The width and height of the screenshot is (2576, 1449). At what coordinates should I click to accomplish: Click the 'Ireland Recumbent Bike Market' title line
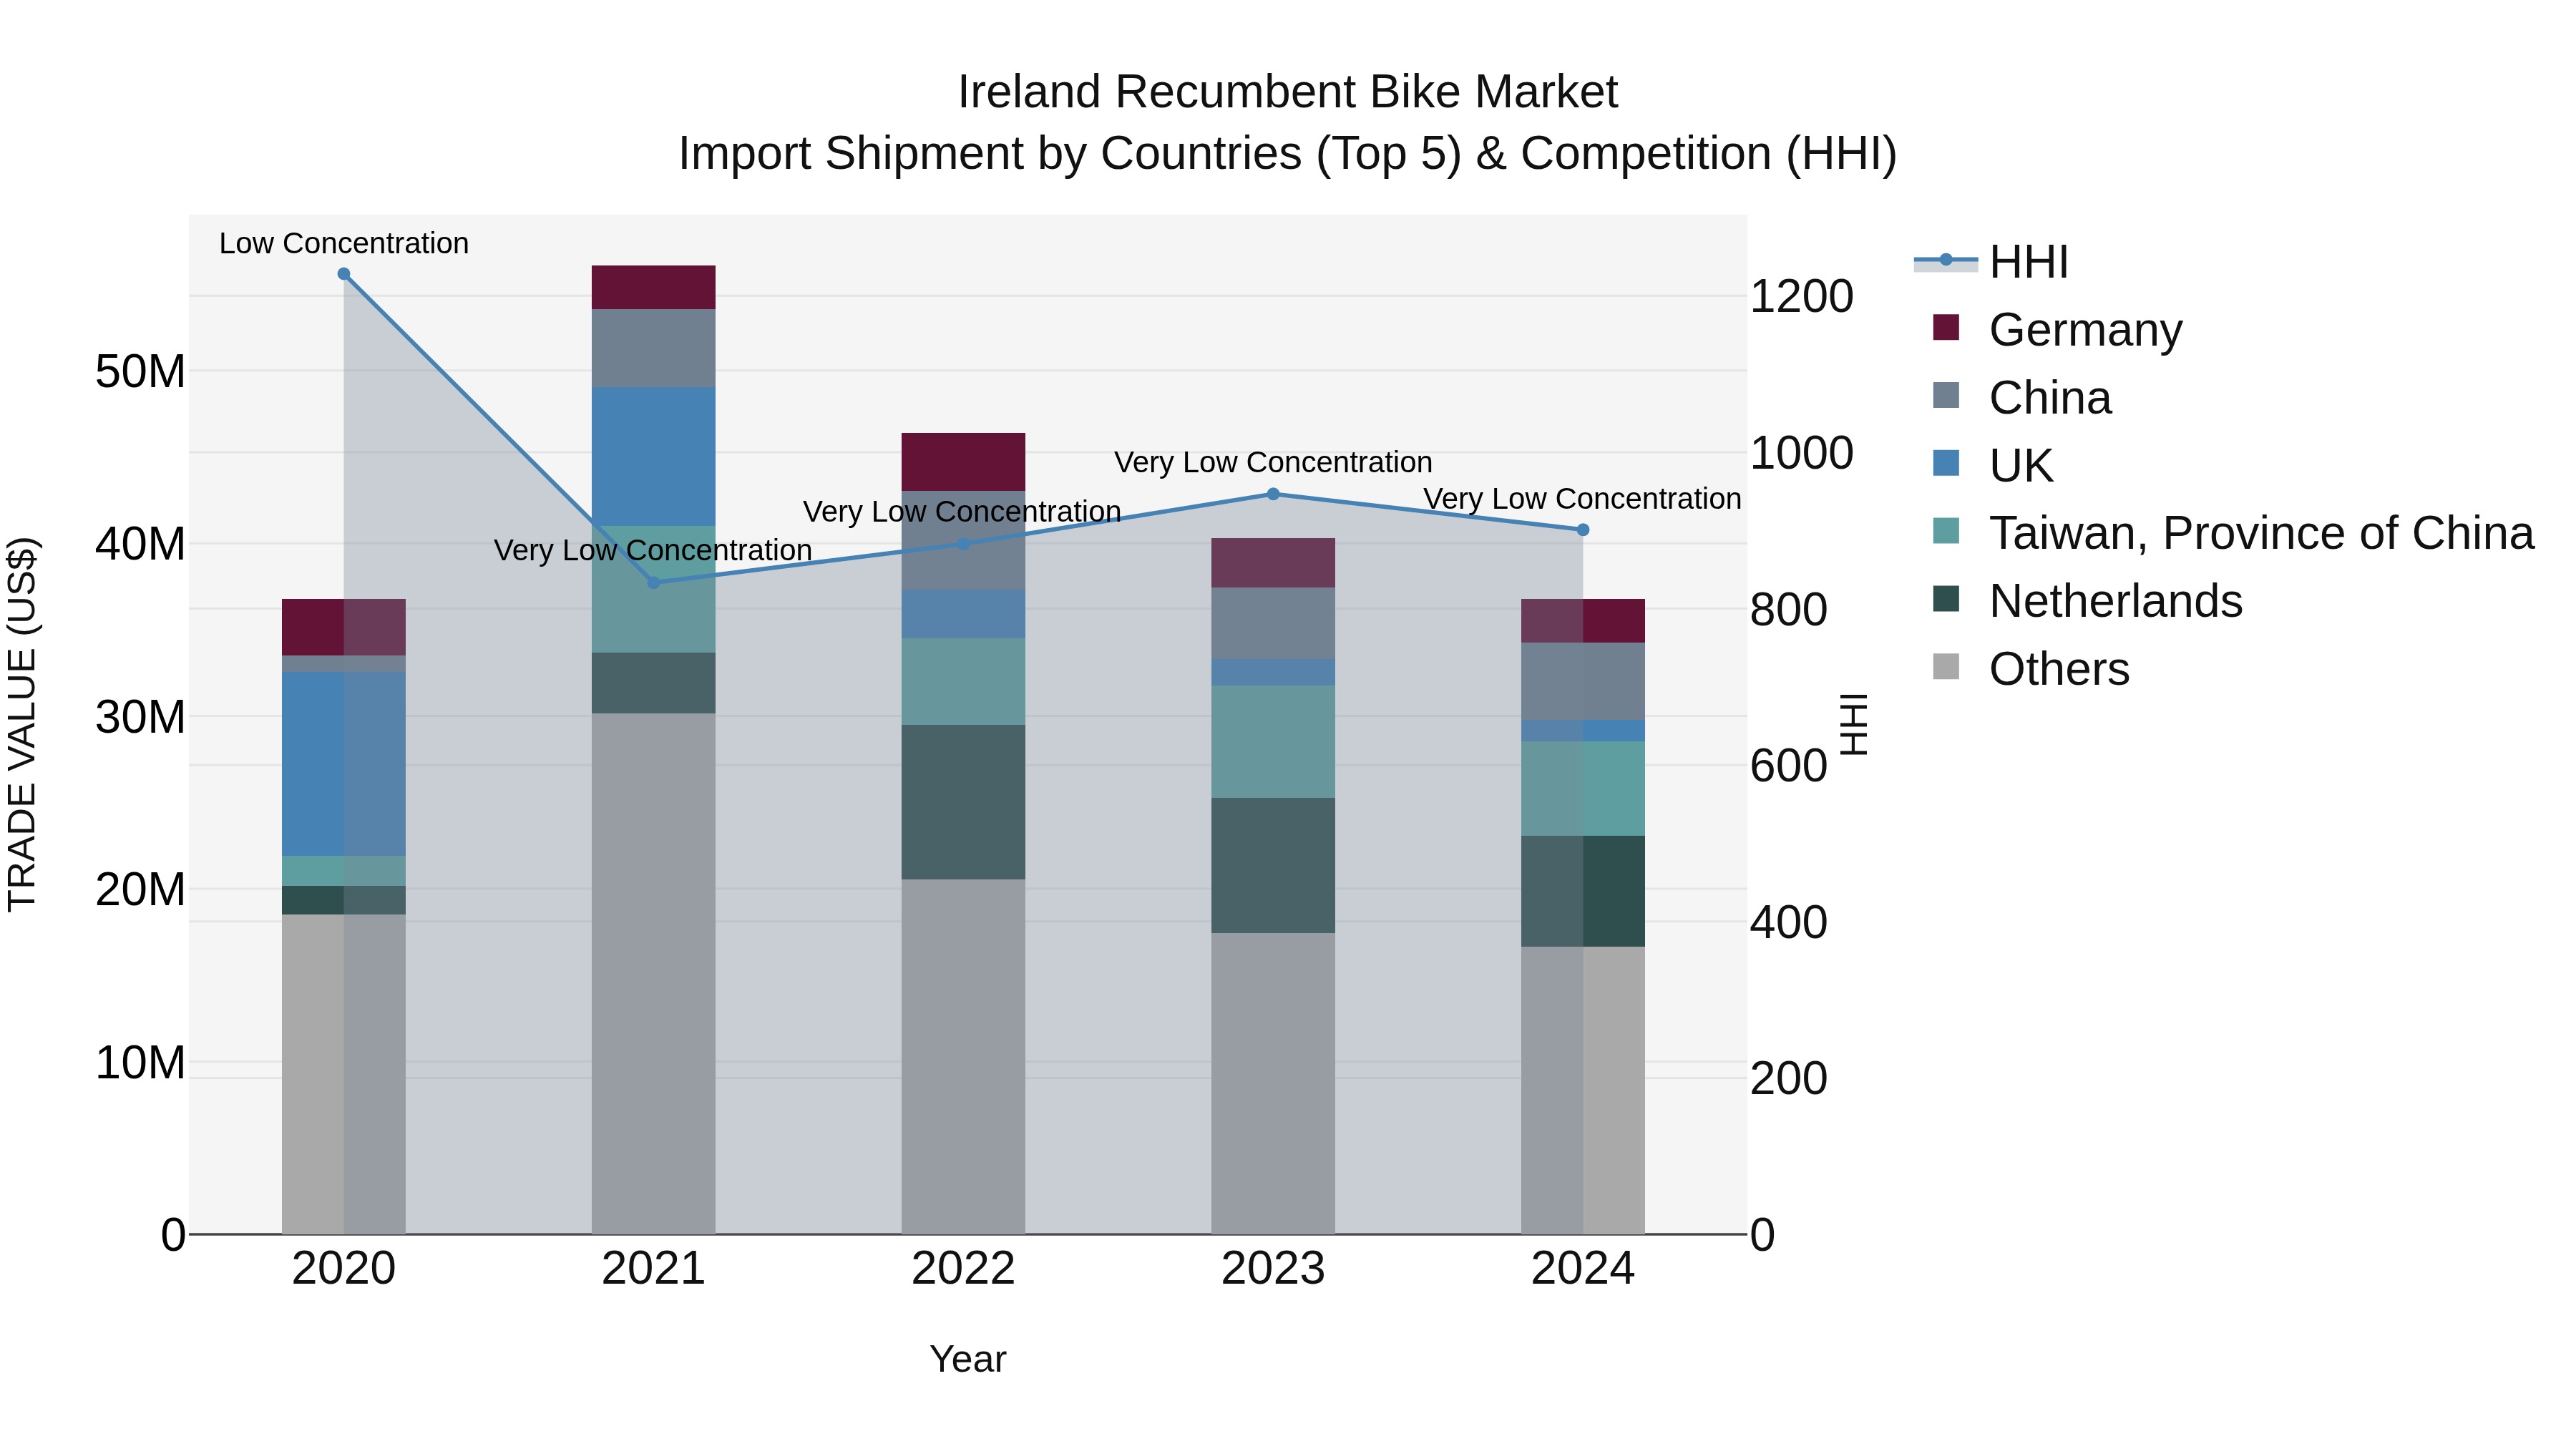click(1288, 92)
